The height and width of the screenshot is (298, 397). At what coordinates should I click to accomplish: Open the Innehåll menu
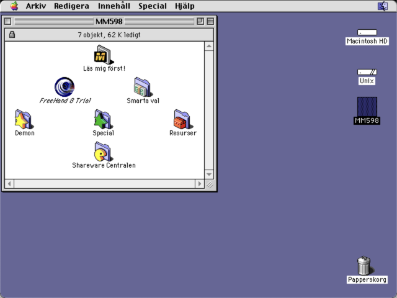(114, 6)
